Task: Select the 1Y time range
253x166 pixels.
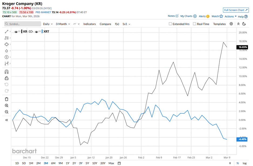Action: coord(68,163)
